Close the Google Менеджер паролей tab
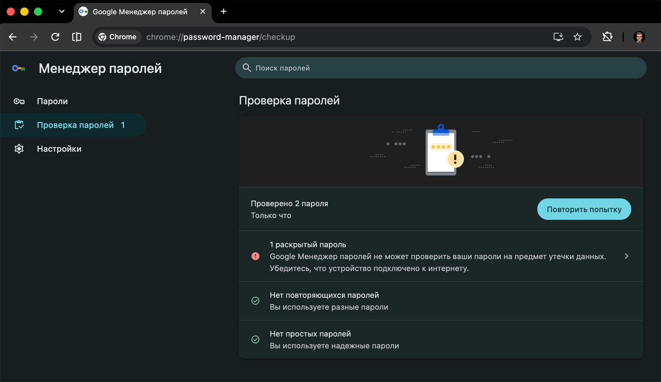This screenshot has height=382, width=661. point(203,11)
